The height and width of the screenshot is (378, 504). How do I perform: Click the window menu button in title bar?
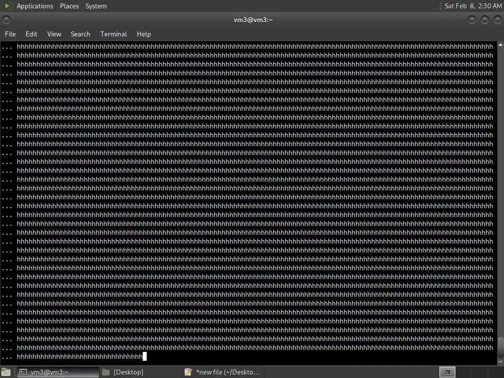[x=6, y=20]
